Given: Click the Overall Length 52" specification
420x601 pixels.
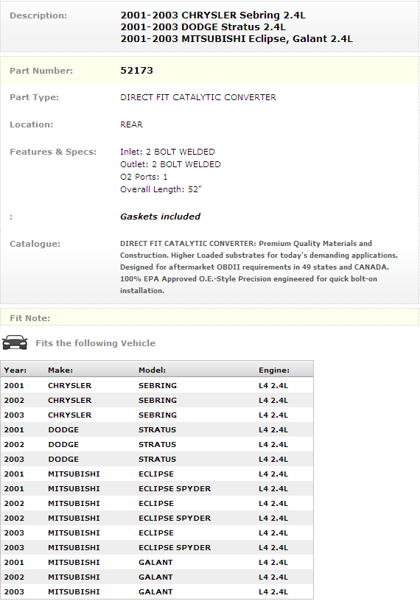Looking at the screenshot, I should pyautogui.click(x=161, y=189).
